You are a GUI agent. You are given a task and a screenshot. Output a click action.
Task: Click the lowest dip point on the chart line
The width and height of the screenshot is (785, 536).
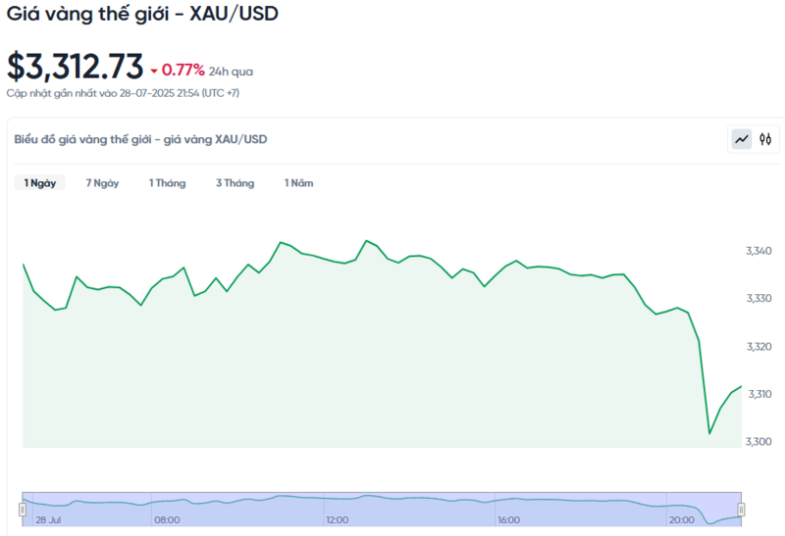point(709,433)
